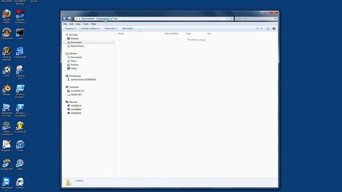
Task: Open view options dropdown arrow
Action: (261, 28)
